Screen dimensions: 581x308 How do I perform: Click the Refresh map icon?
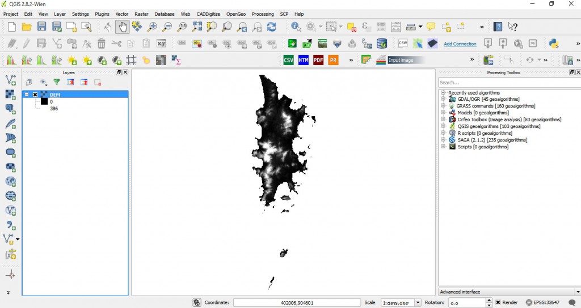(x=271, y=27)
